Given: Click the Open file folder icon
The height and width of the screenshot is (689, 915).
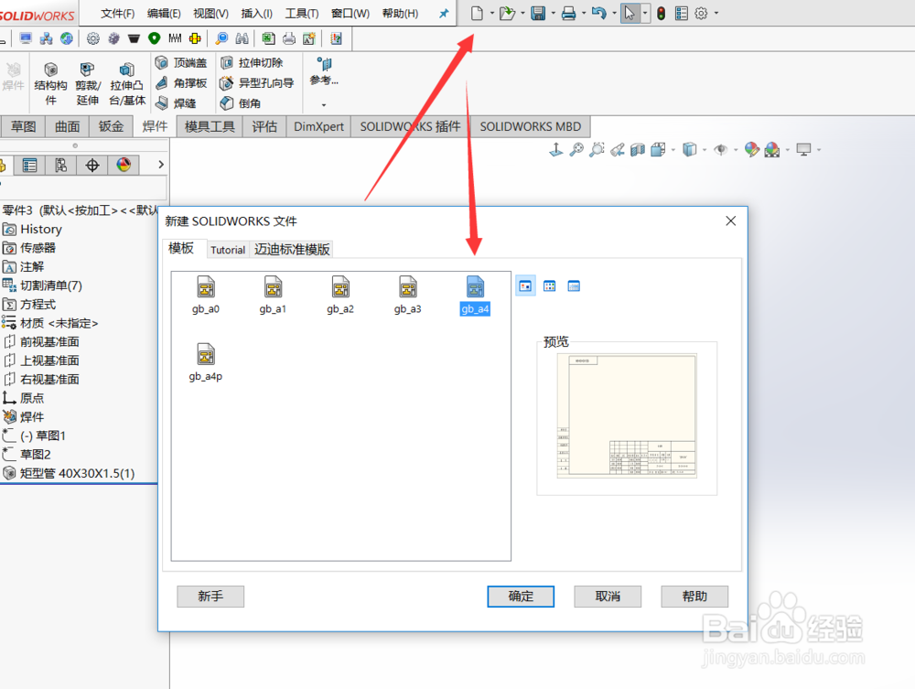Looking at the screenshot, I should coord(507,13).
